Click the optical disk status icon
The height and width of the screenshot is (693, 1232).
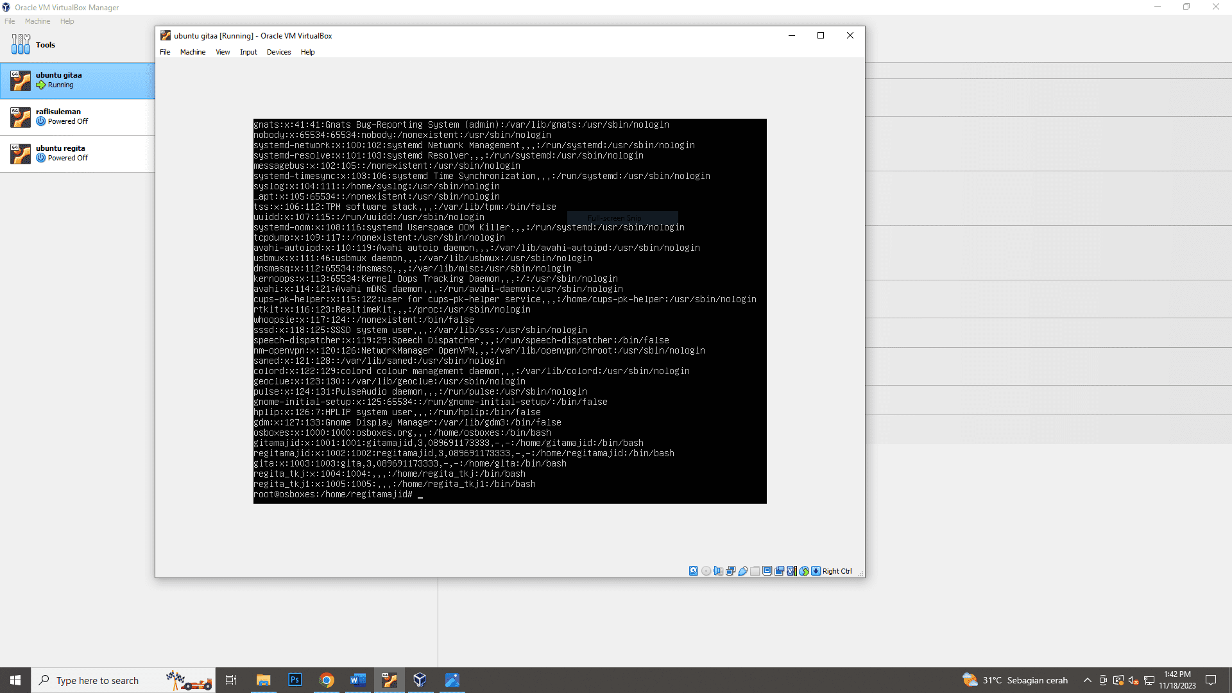706,571
